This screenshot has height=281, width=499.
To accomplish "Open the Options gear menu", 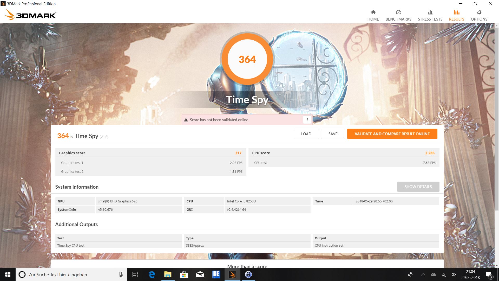I will click(479, 12).
